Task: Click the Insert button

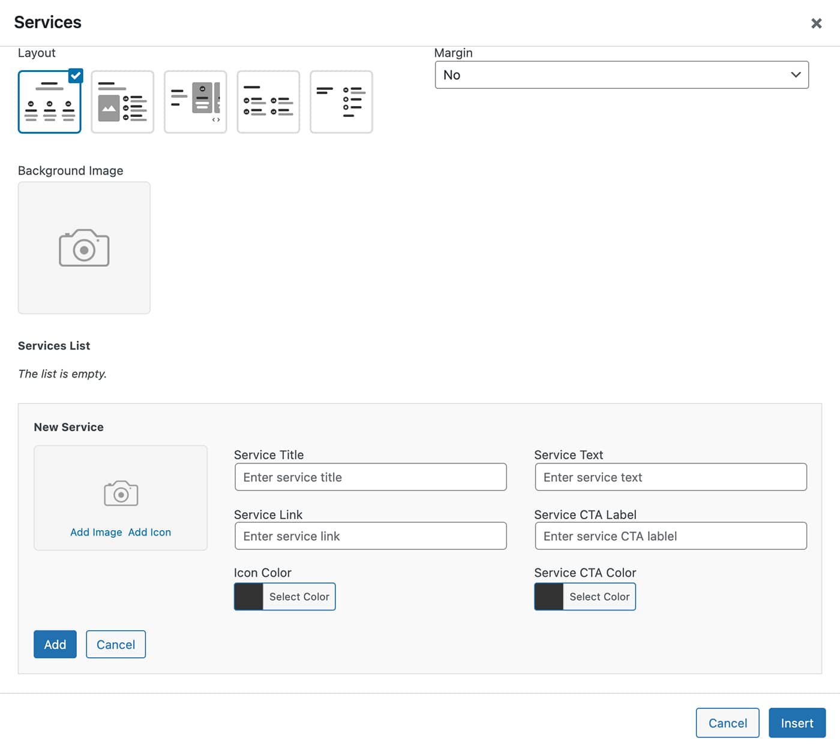Action: point(797,723)
